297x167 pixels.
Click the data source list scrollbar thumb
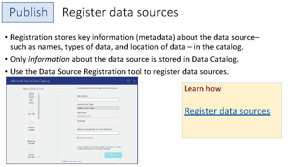pyautogui.click(x=39, y=107)
